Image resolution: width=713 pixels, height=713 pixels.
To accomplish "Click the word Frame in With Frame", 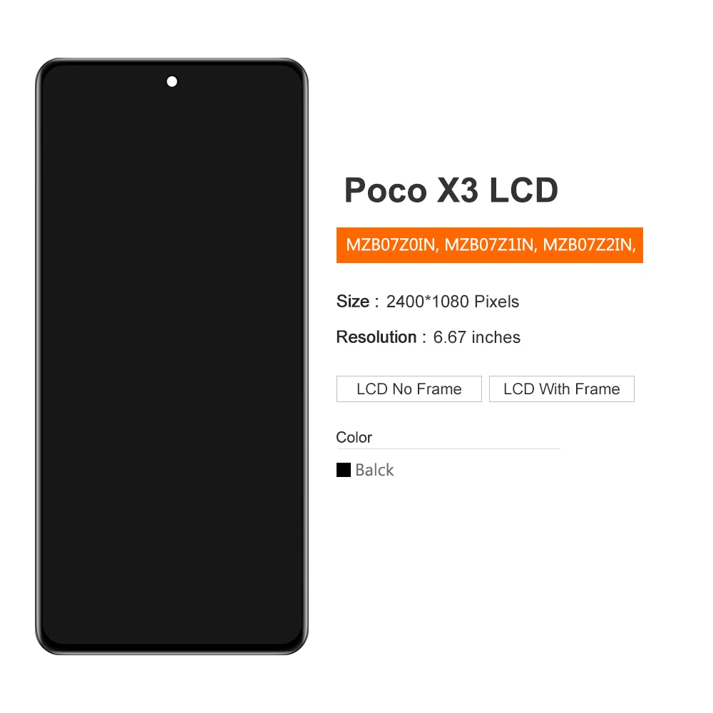I will 597,389.
